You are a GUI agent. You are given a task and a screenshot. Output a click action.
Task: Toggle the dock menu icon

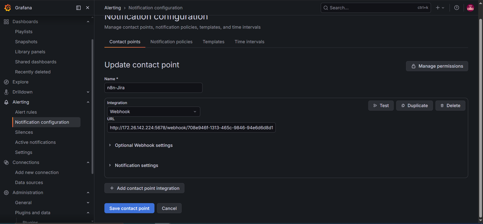(78, 8)
